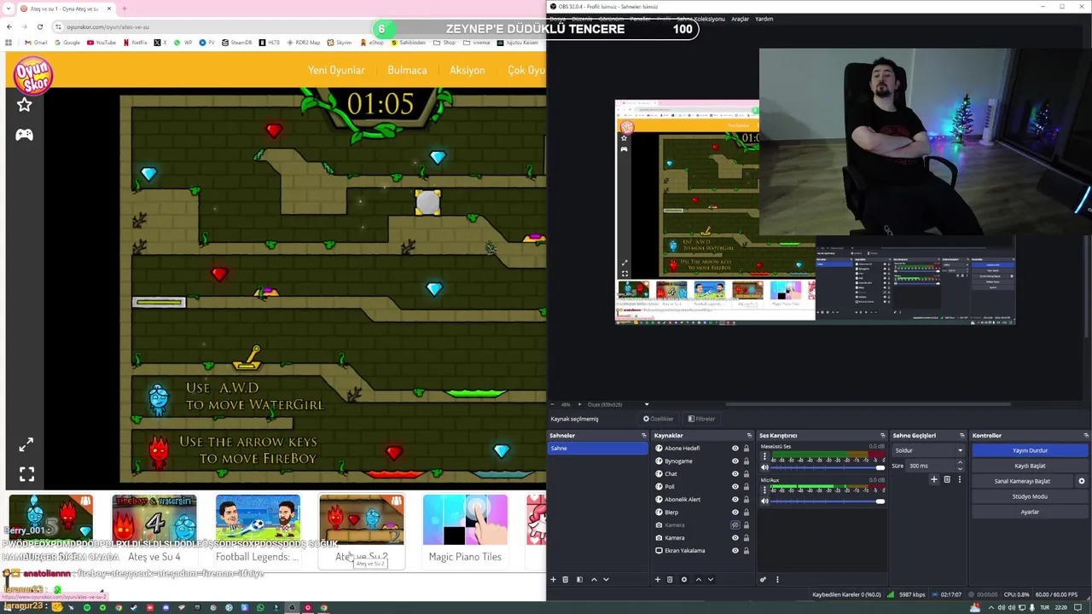Click the fullscreen brackets icon beside the game
1092x614 pixels.
click(x=26, y=474)
